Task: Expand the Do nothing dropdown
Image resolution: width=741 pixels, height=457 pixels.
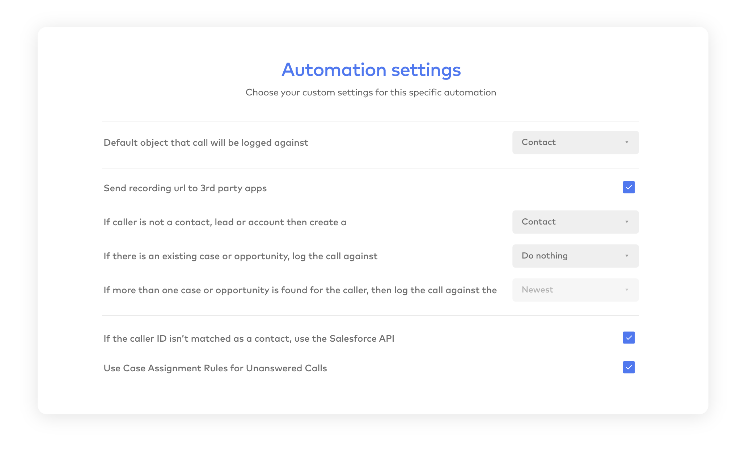Action: (575, 256)
